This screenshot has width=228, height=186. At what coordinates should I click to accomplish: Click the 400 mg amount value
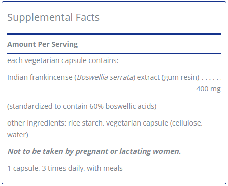pos(209,89)
